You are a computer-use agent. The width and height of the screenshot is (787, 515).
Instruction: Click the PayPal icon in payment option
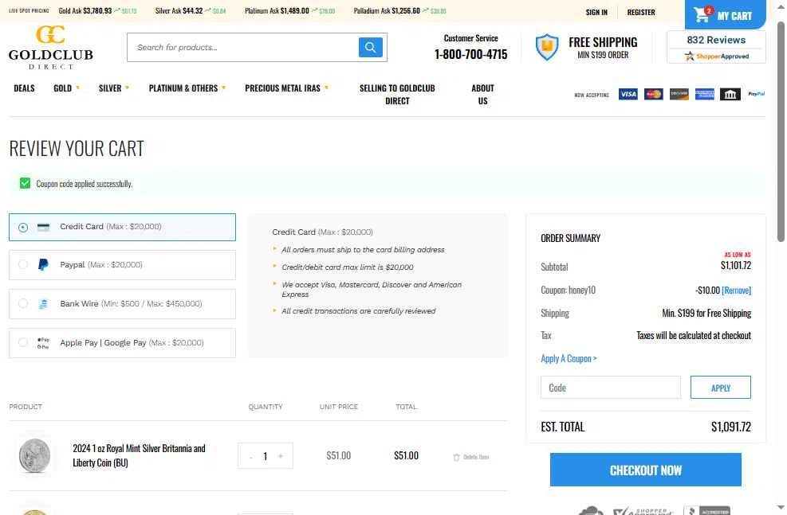[x=43, y=264]
